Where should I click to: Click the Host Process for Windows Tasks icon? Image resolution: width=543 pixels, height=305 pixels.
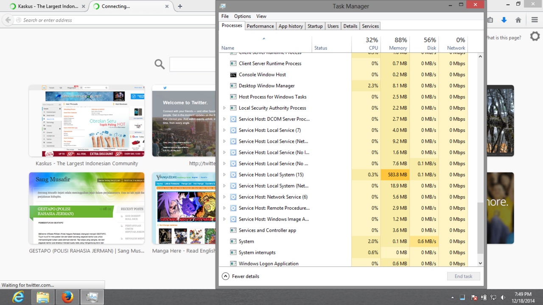[233, 97]
